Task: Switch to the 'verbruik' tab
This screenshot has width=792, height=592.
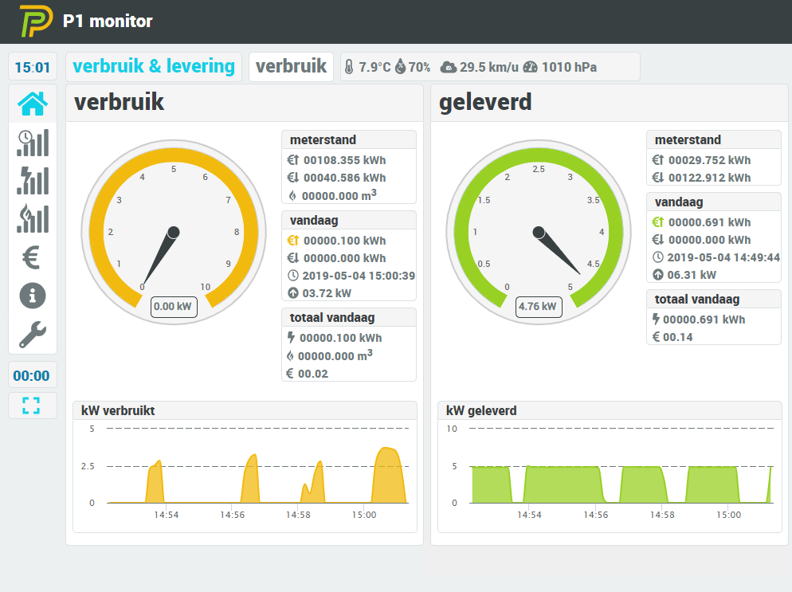Action: point(291,67)
